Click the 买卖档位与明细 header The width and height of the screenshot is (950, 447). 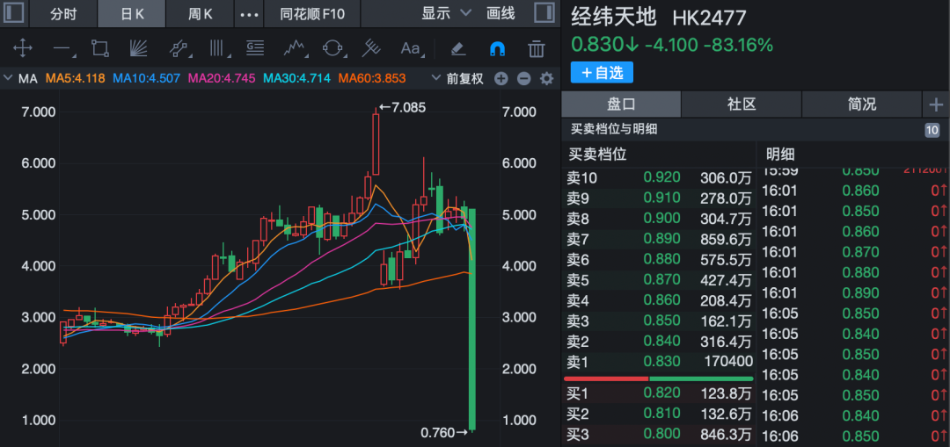tap(614, 129)
